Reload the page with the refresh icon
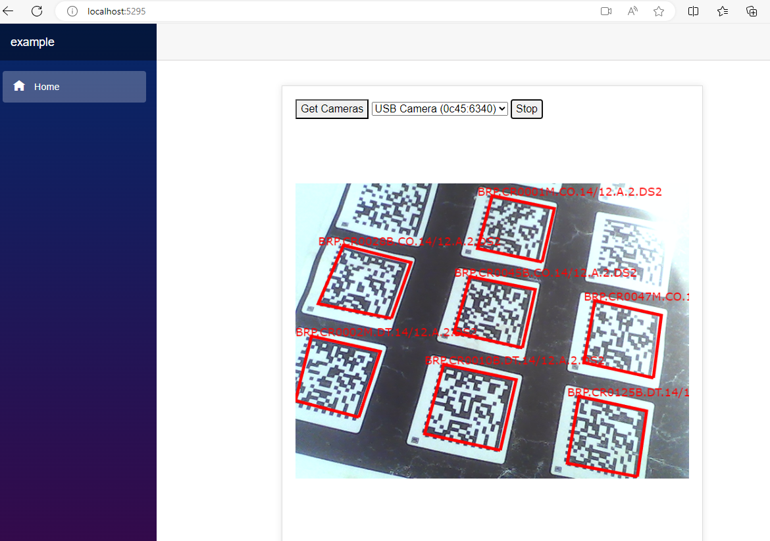The image size is (770, 541). pos(37,11)
